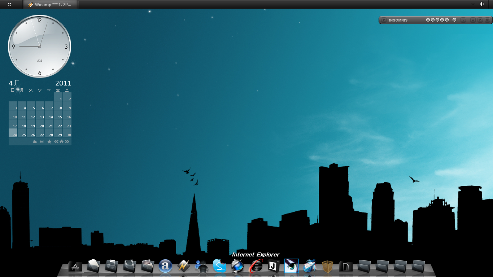This screenshot has width=493, height=277.
Task: Select the separate lone circle on INSOMNIS
Action: 454,20
